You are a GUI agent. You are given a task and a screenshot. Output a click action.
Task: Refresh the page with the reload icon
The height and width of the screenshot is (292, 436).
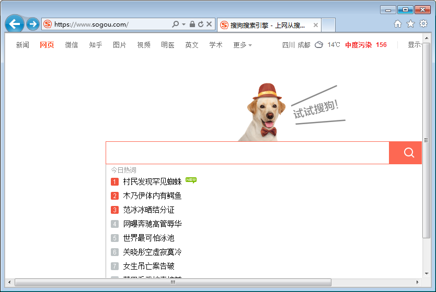(201, 24)
